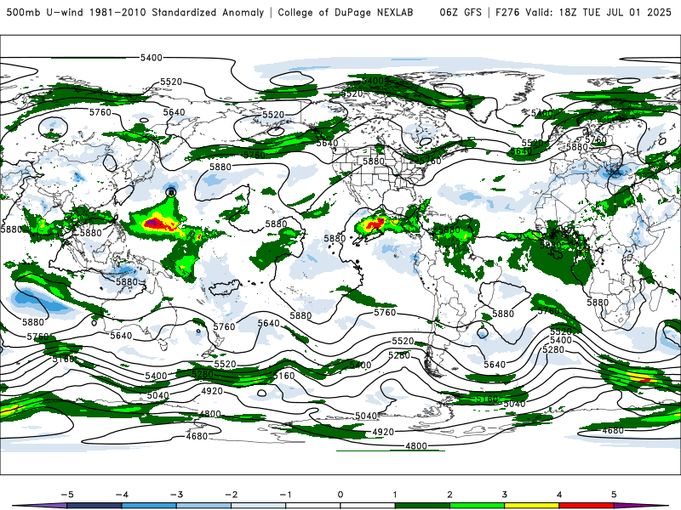Pick the yellow 3-to-4 colorbar segment

pyautogui.click(x=531, y=506)
